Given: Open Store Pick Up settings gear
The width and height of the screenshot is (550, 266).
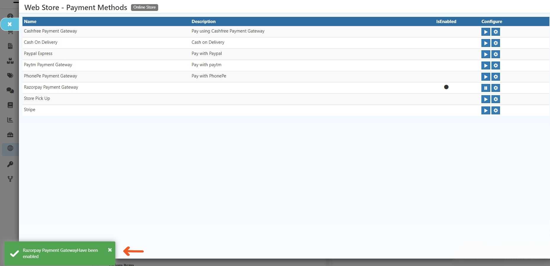Looking at the screenshot, I should click(496, 99).
